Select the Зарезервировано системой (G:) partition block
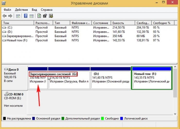Image resolution: width=180 pixels, height=129 pixels. point(38,80)
